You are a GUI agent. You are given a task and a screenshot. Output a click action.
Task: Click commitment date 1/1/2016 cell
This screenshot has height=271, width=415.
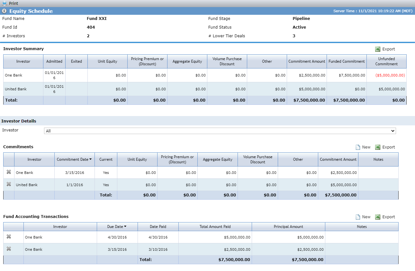75,185
